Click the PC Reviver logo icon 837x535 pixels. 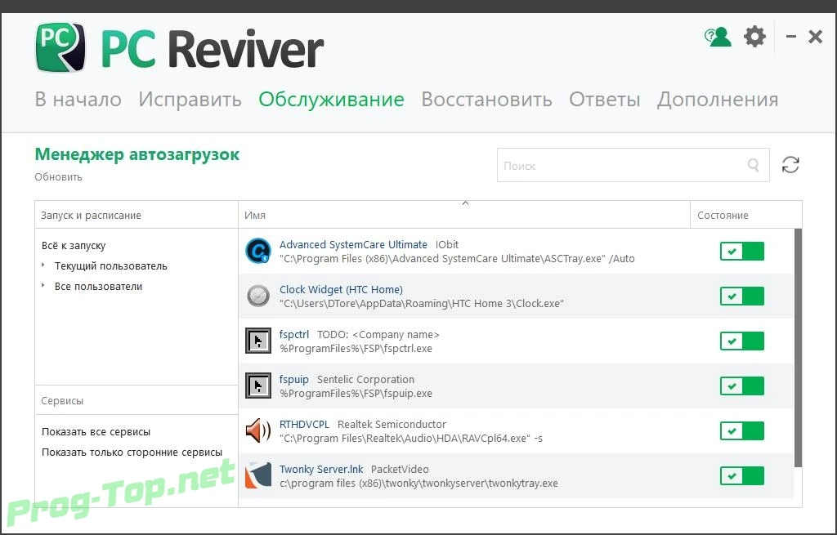60,47
